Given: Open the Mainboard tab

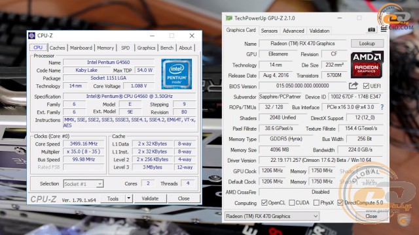Looking at the screenshot, I should 81,48.
